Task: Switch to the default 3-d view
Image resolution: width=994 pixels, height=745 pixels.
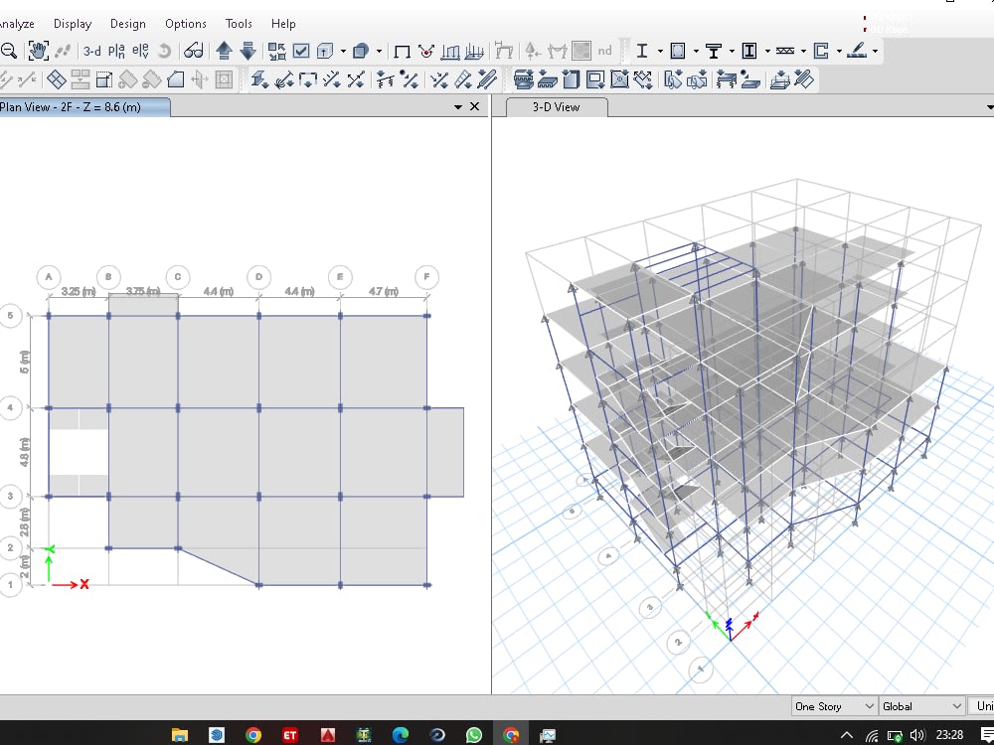Action: (x=91, y=51)
